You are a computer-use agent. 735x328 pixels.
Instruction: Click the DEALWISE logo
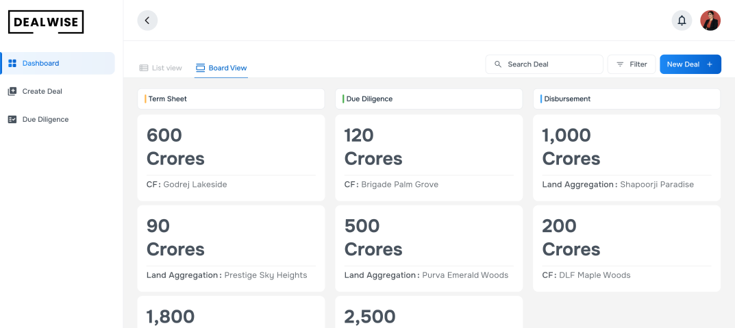coord(46,22)
